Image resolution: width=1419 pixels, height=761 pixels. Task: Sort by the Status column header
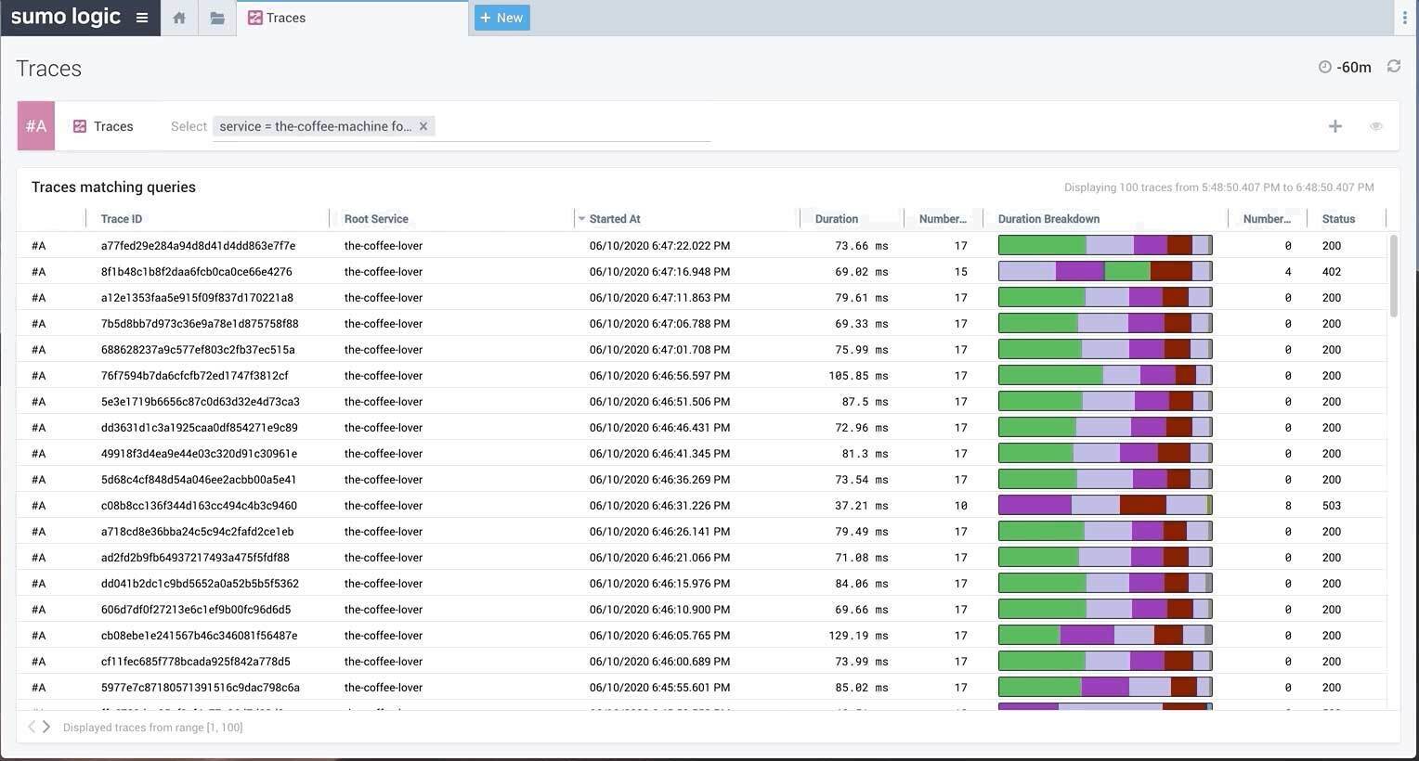[x=1338, y=219]
